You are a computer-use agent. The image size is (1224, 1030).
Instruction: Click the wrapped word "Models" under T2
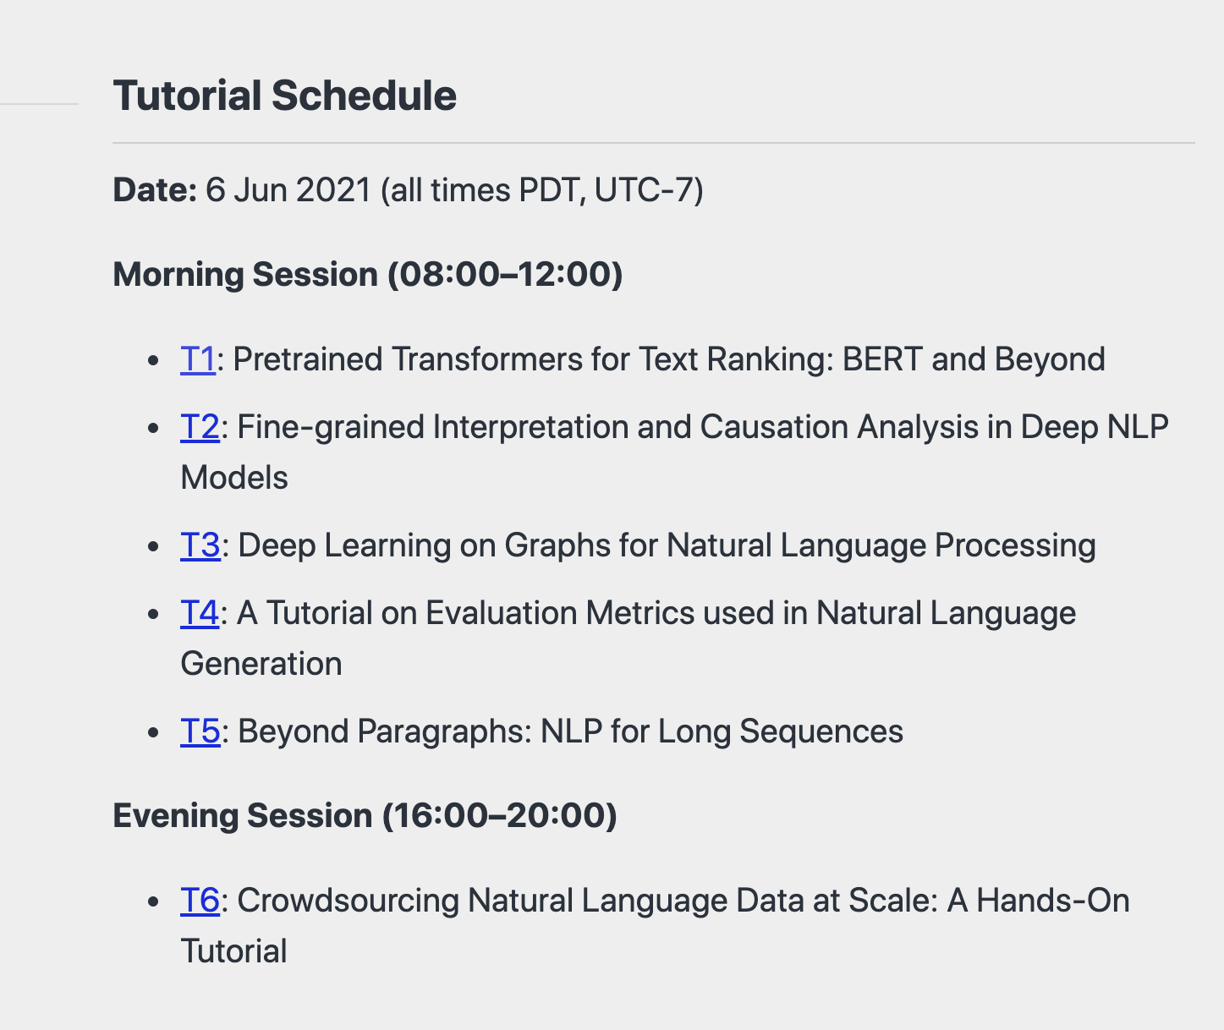[234, 478]
